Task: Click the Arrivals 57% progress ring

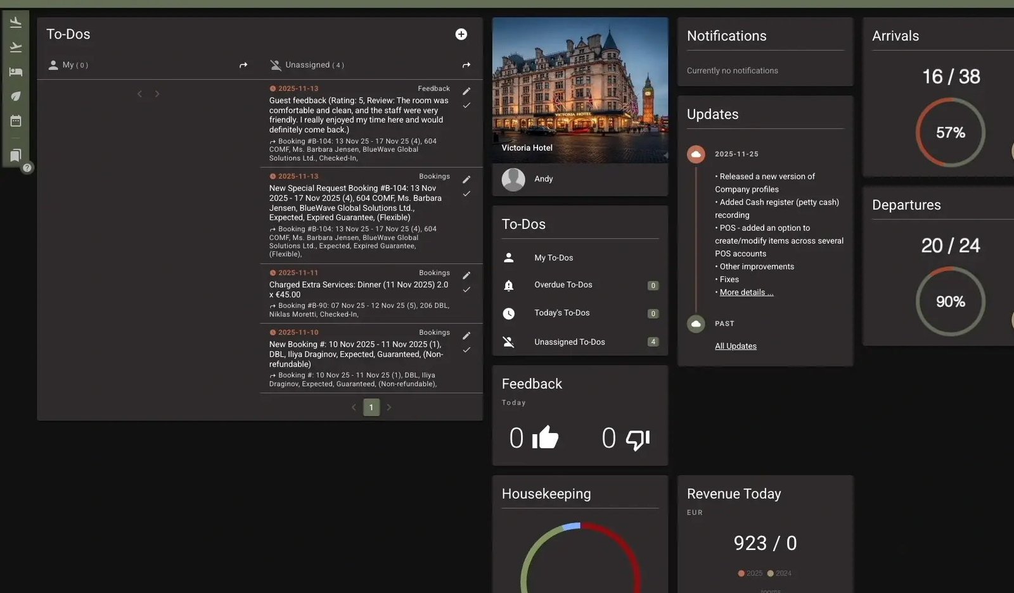Action: click(x=950, y=132)
